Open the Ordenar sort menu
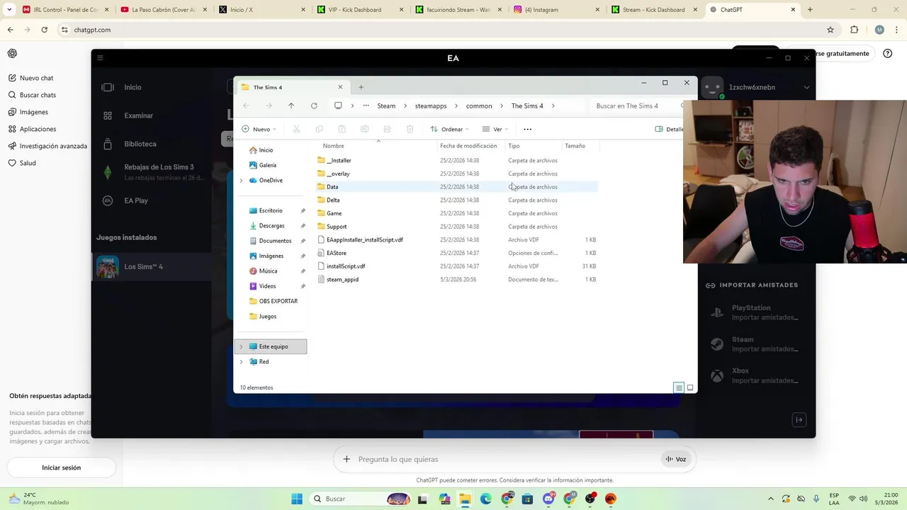Image resolution: width=907 pixels, height=510 pixels. click(x=450, y=129)
